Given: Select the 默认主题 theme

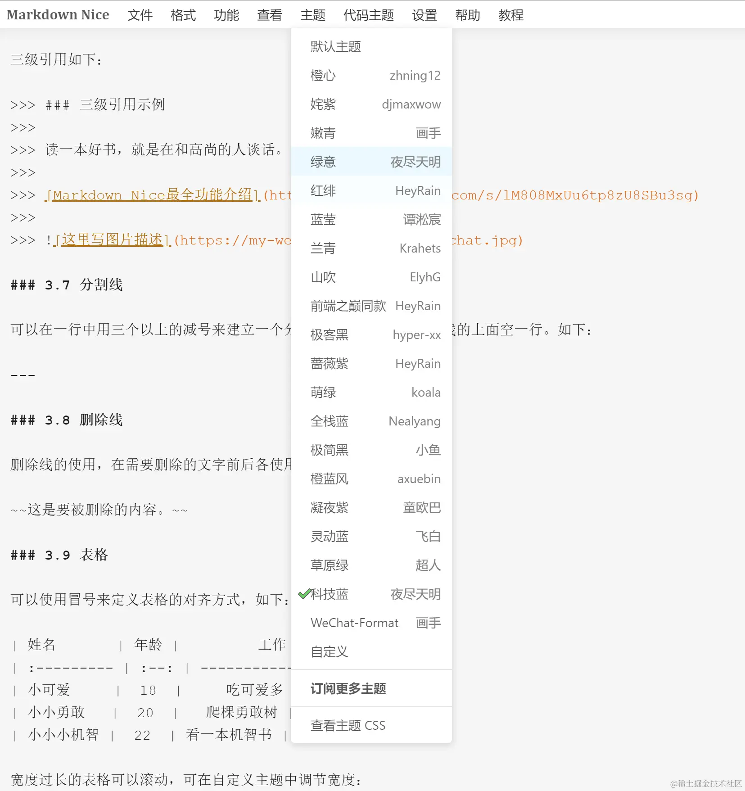Looking at the screenshot, I should point(371,46).
